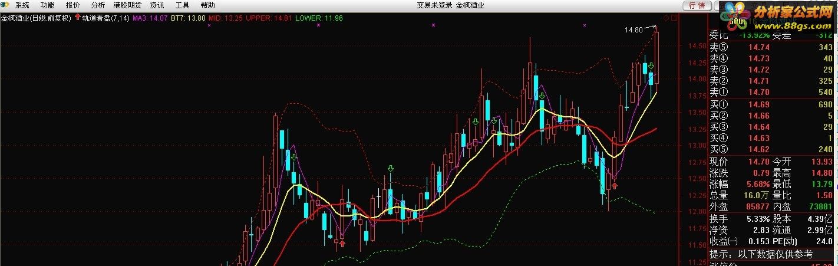Click the 最低 13.79 value
Screen dimensions: 838x266
click(x=822, y=185)
